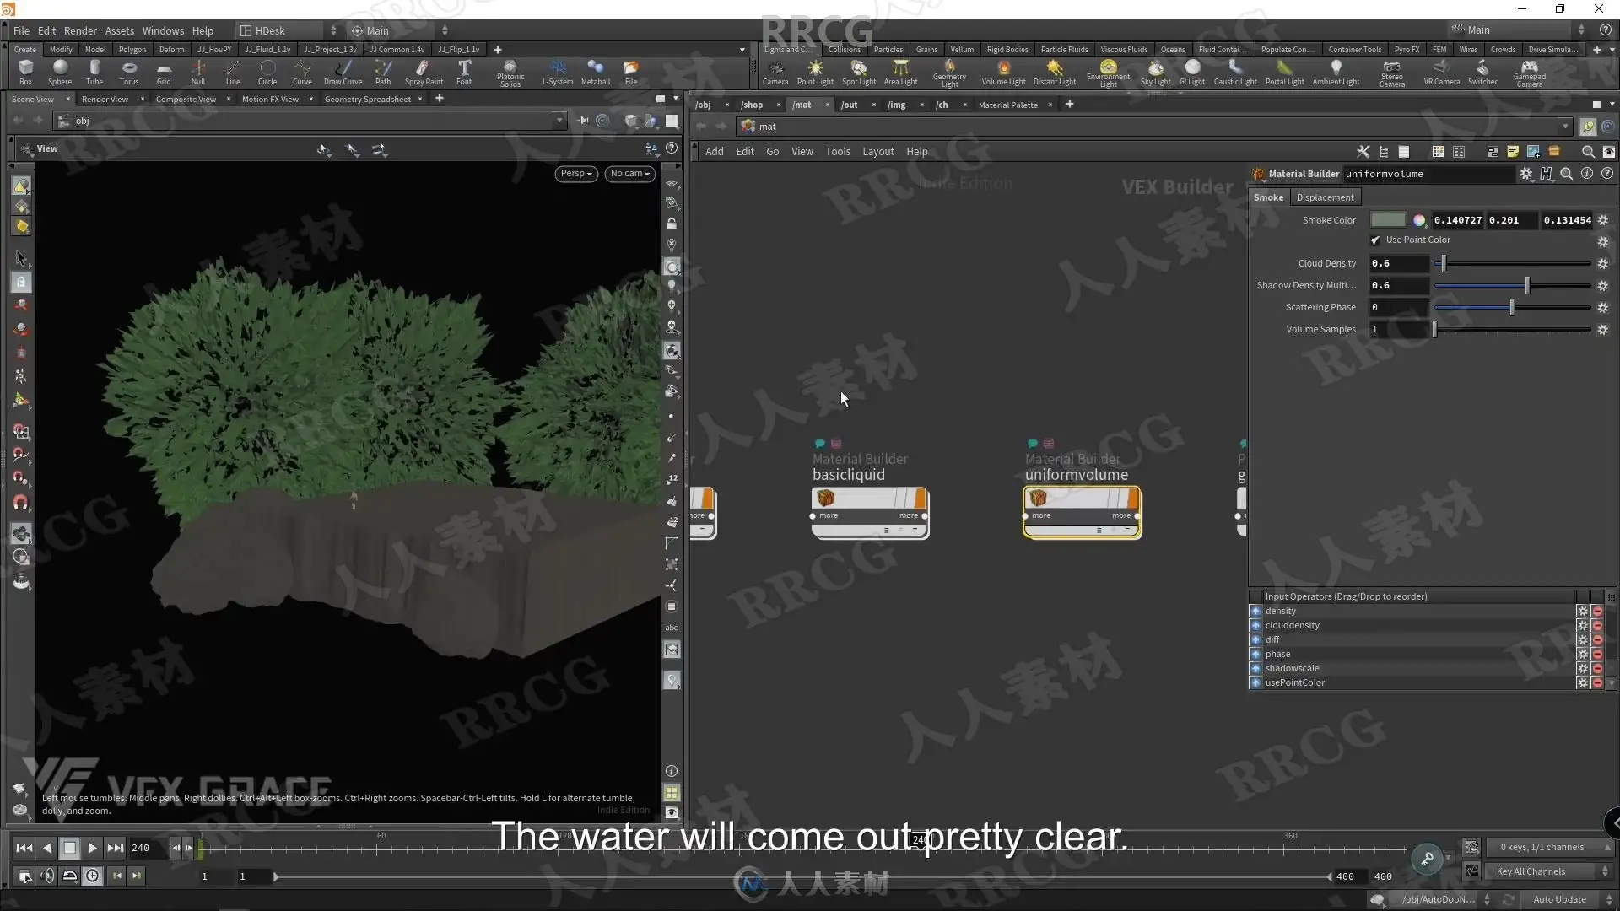Disable the clouddensity input operator
Image resolution: width=1620 pixels, height=911 pixels.
pos(1597,625)
